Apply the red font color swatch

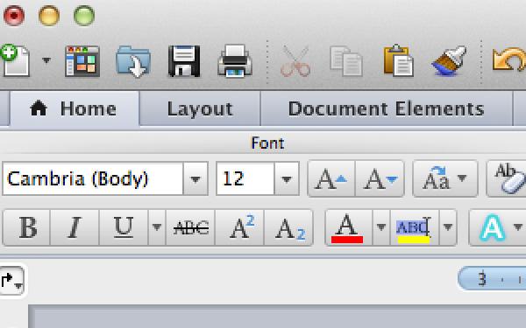pos(348,227)
